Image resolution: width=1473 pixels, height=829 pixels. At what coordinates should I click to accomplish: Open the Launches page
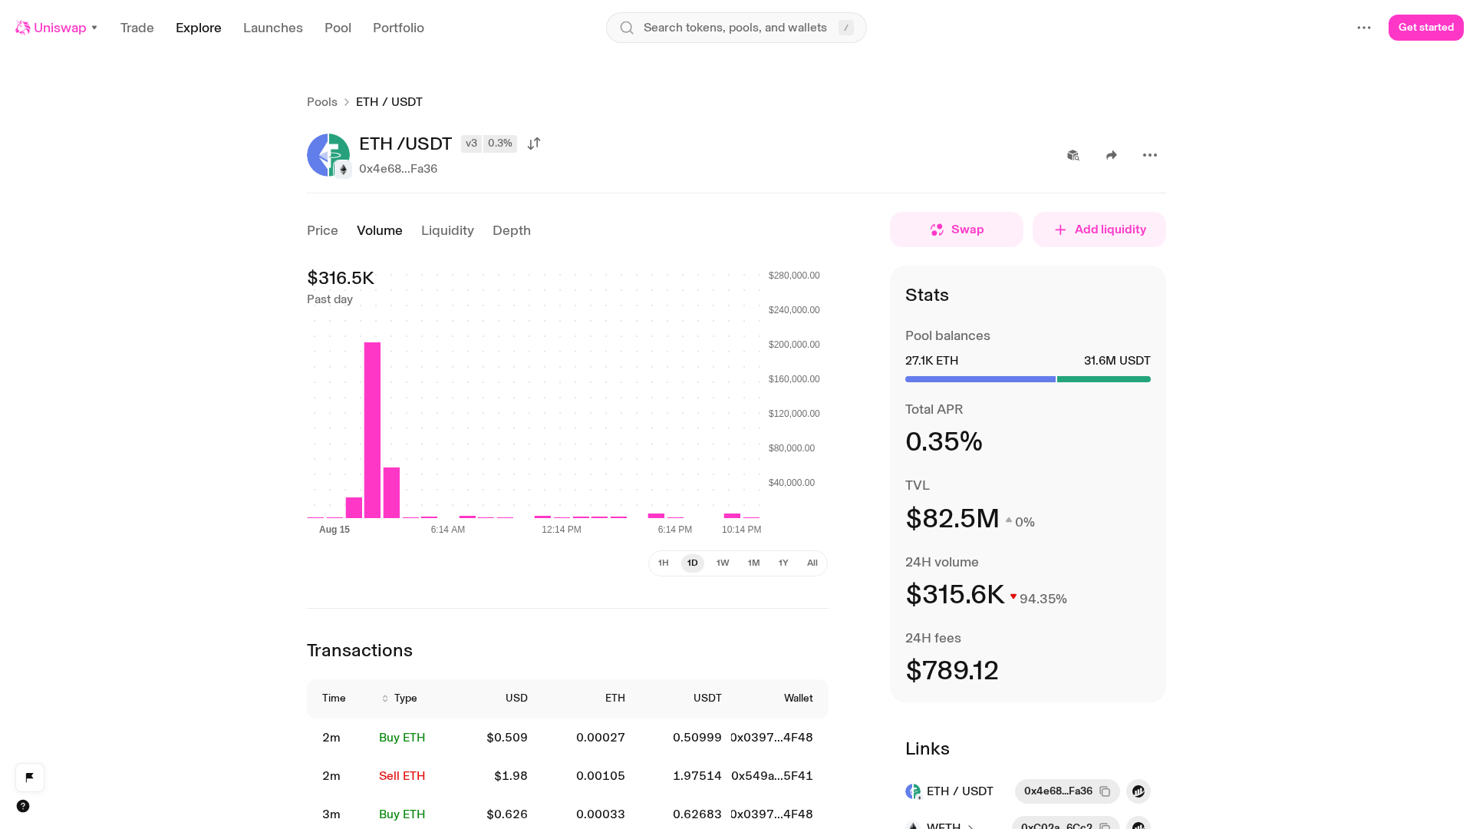click(273, 28)
